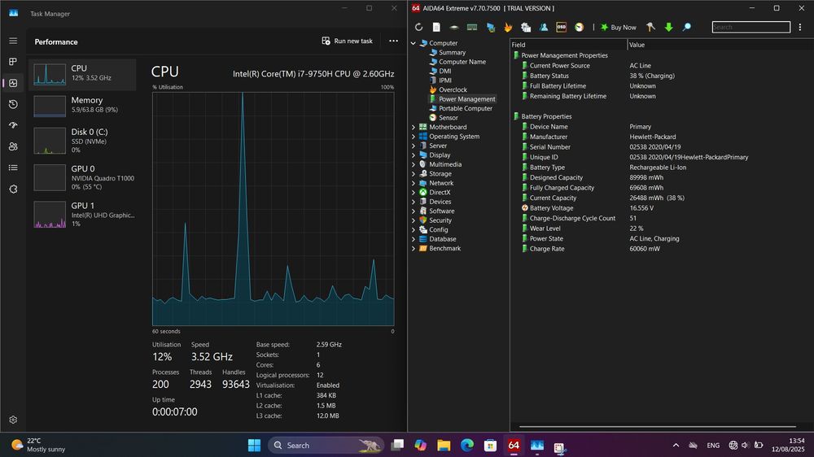Image resolution: width=814 pixels, height=457 pixels.
Task: Select GPU 1 Intel UHD Graphics entry
Action: (x=82, y=214)
